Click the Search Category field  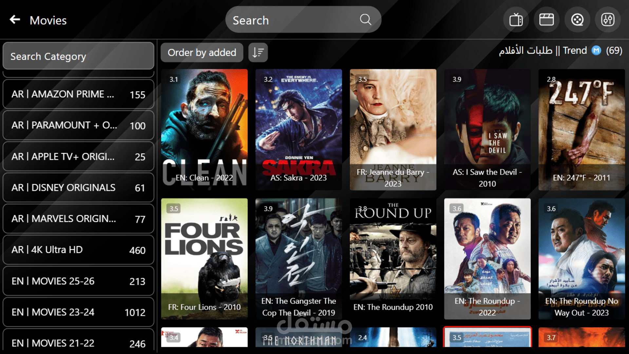78,56
